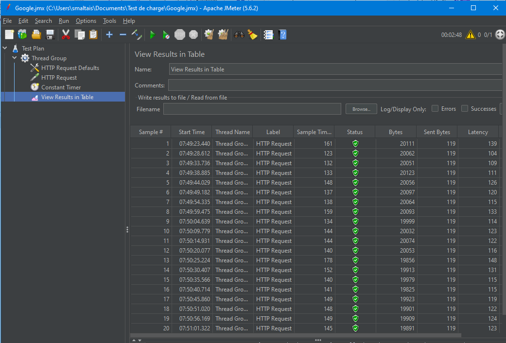Click the plus Expand All icon
Image resolution: width=506 pixels, height=343 pixels.
tap(109, 34)
